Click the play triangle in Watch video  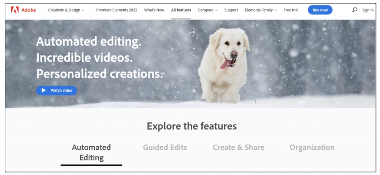coord(44,90)
